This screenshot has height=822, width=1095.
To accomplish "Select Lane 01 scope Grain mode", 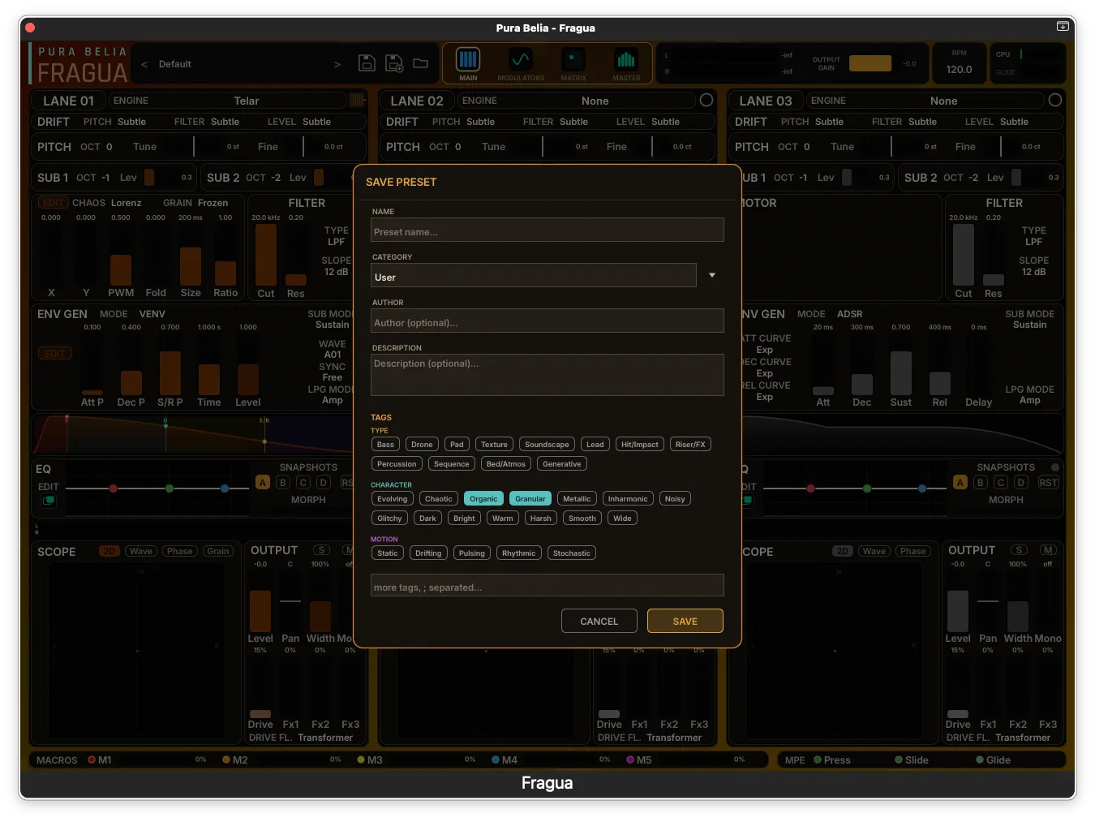I will pos(218,551).
